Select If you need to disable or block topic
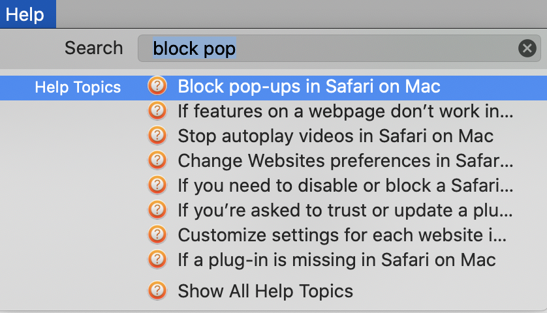Image resolution: width=547 pixels, height=313 pixels. [345, 185]
